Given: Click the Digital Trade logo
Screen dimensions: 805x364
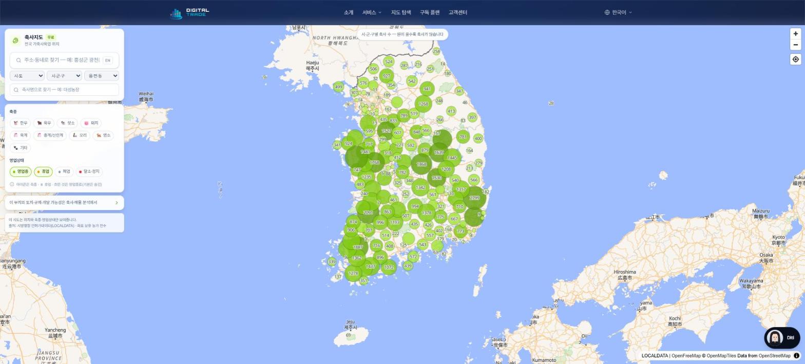Looking at the screenshot, I should click(190, 13).
